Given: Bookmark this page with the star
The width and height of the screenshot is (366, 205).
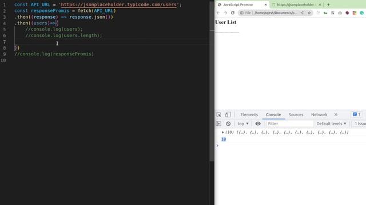Looking at the screenshot, I should tap(309, 13).
